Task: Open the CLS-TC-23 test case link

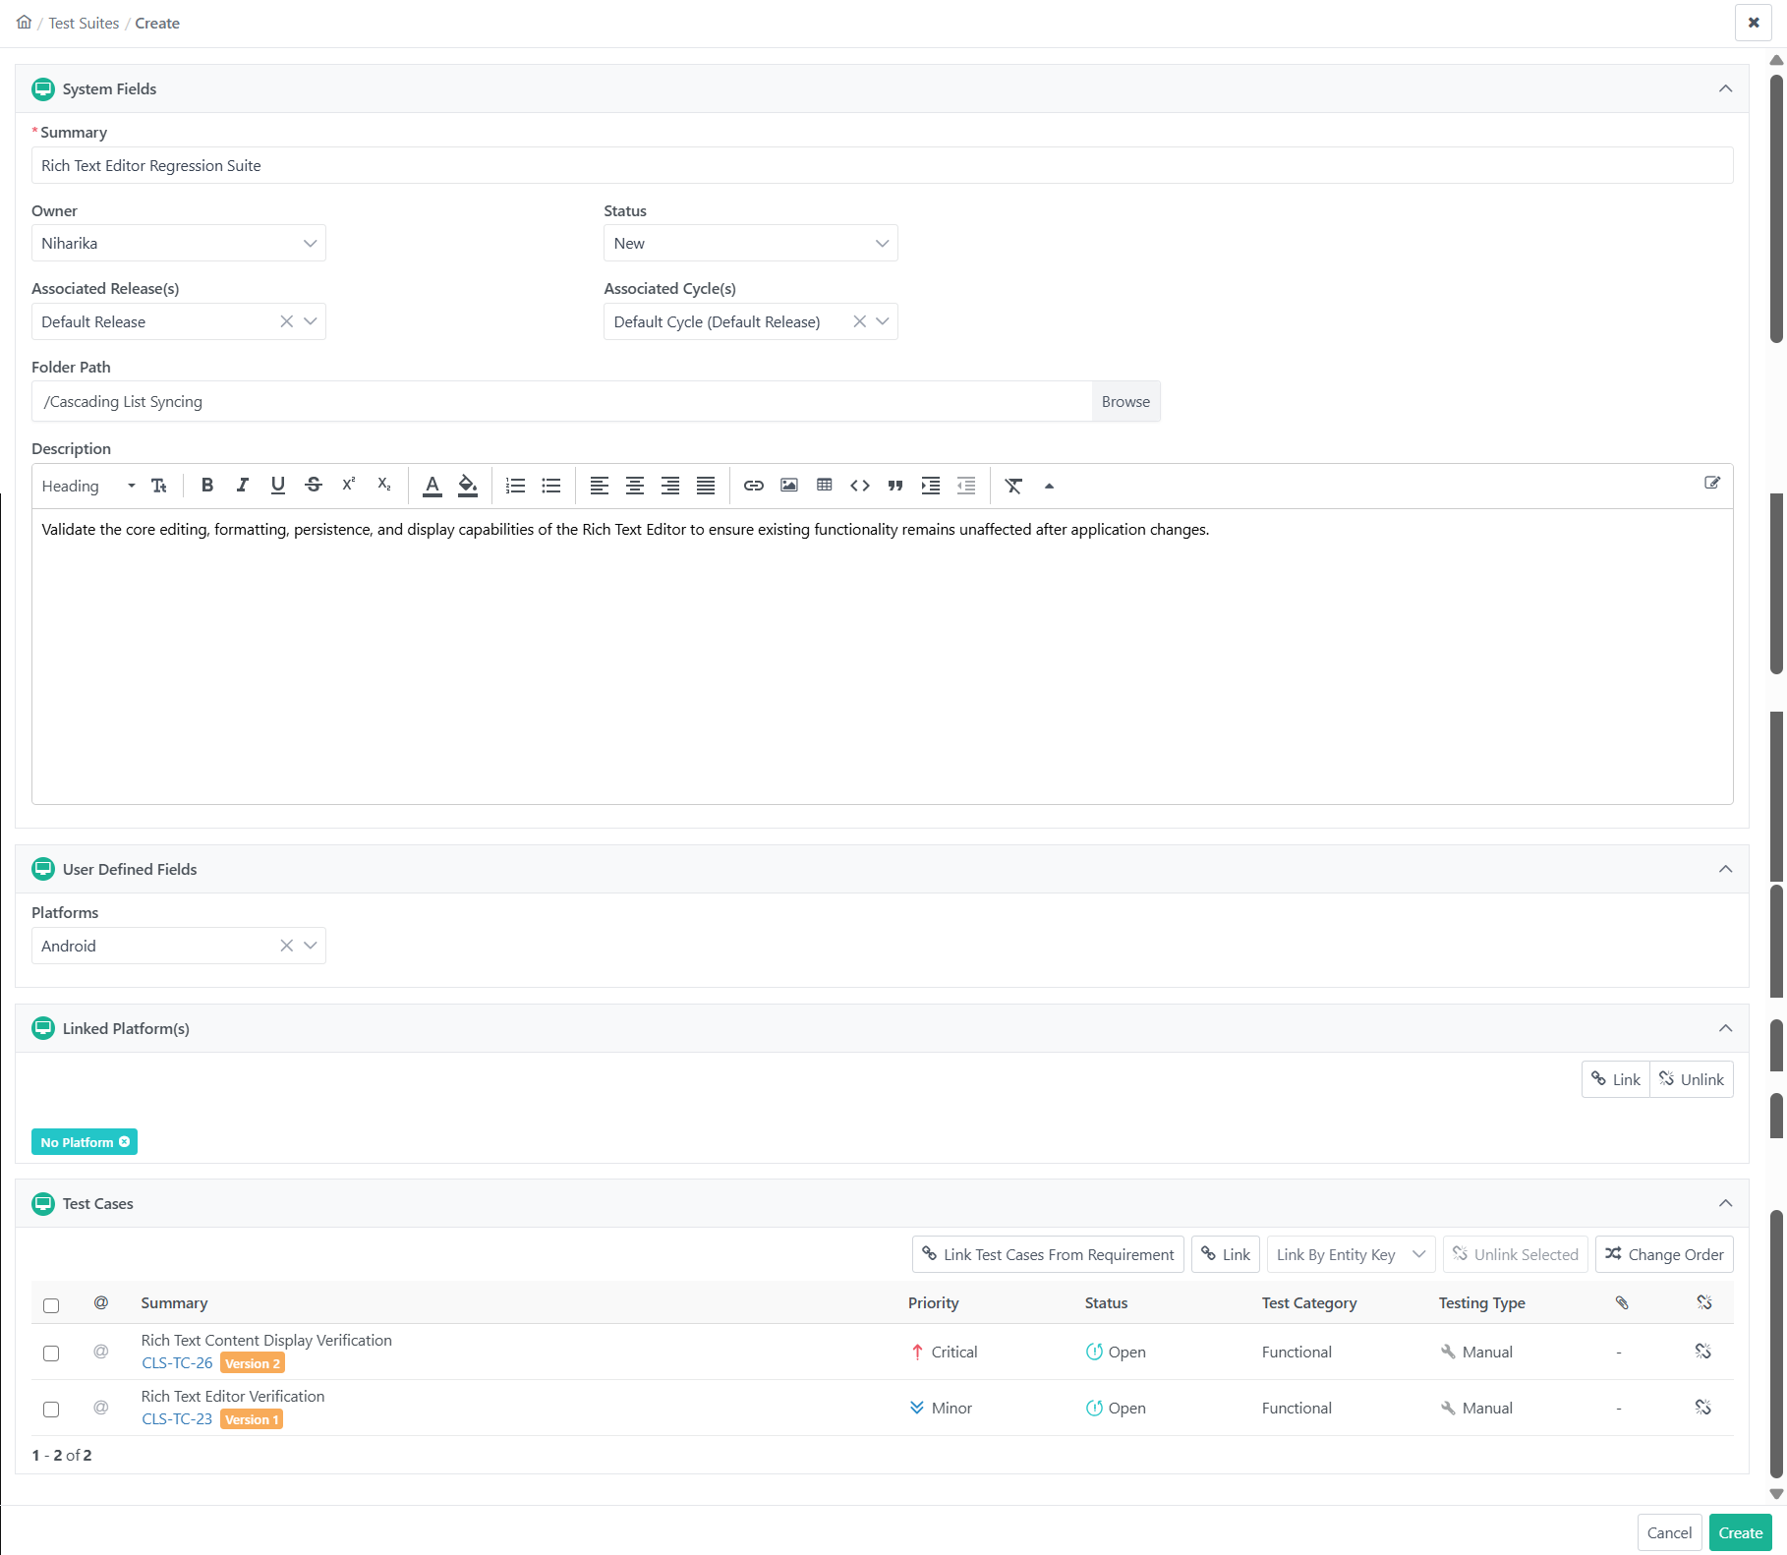Action: pos(177,1419)
